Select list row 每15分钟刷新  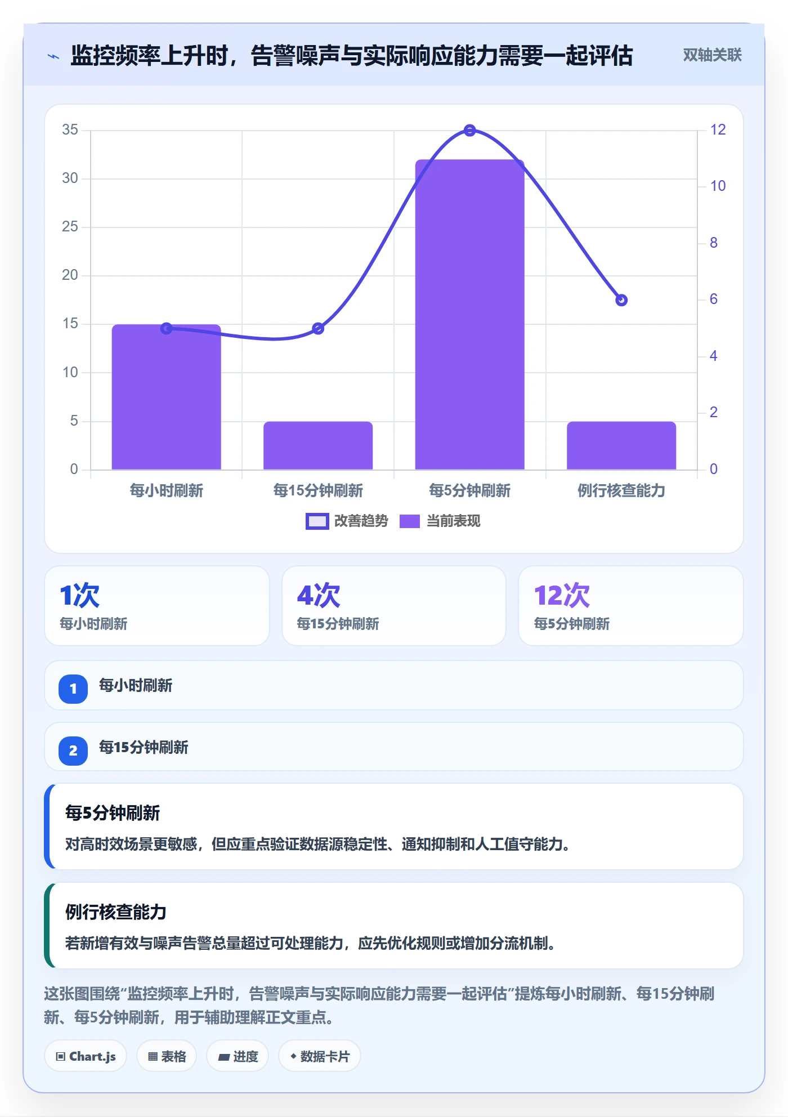394,747
